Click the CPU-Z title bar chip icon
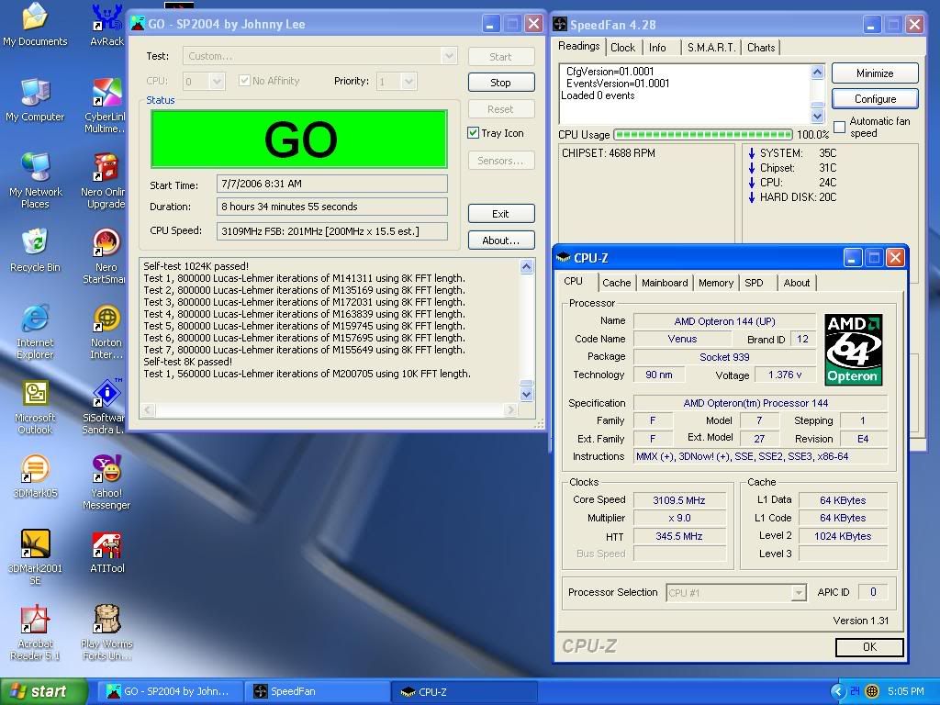Image resolution: width=940 pixels, height=705 pixels. pos(563,258)
